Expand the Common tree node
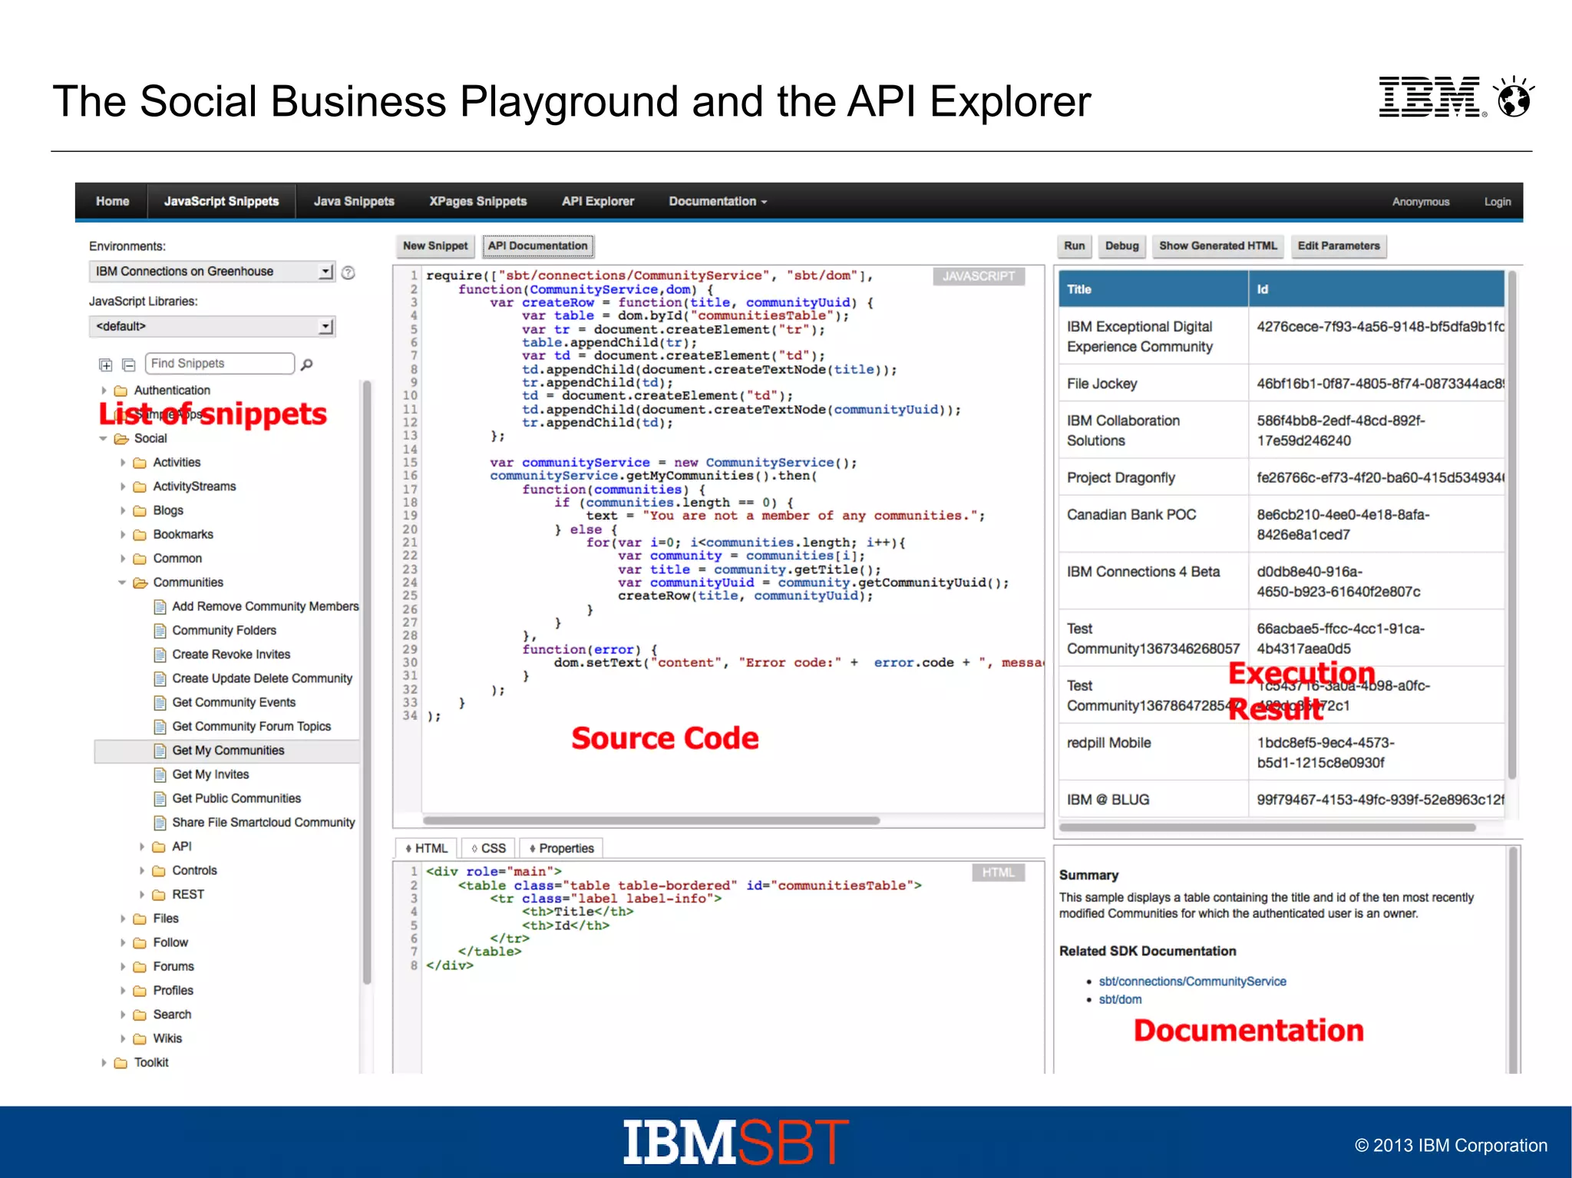This screenshot has width=1572, height=1178. tap(122, 559)
